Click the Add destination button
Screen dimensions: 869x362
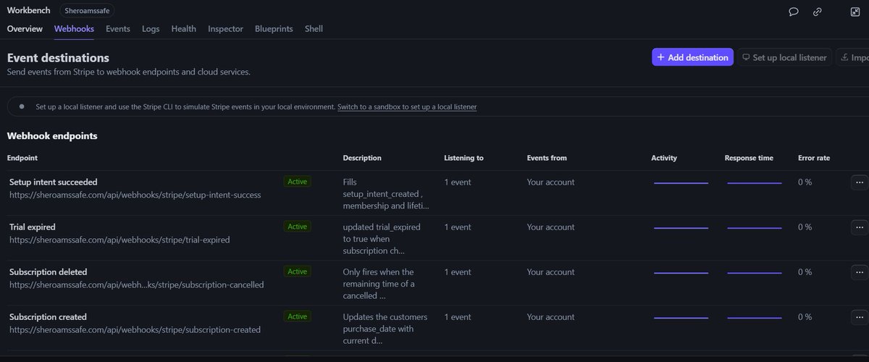[x=693, y=57]
